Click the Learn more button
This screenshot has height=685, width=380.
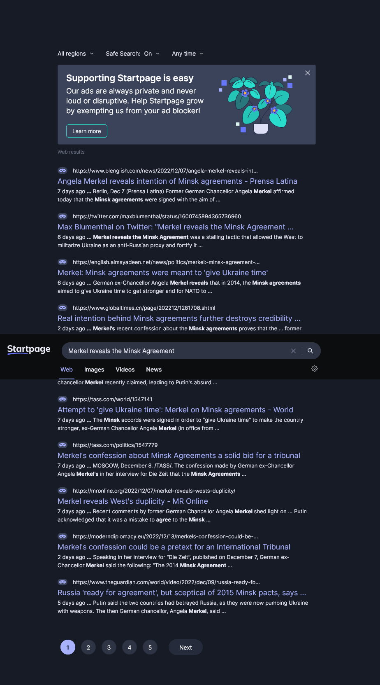coord(87,131)
